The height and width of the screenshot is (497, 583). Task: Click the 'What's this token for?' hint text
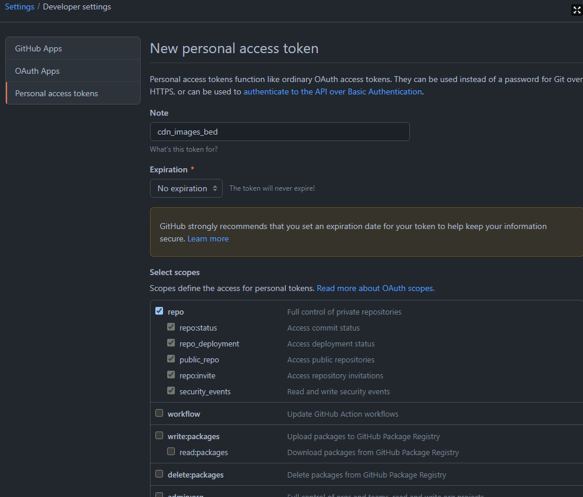184,149
